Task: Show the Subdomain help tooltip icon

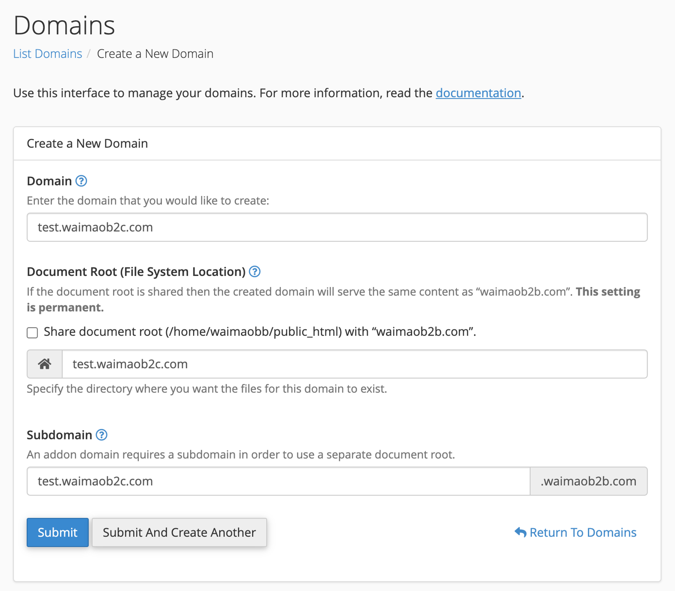Action: [x=101, y=435]
